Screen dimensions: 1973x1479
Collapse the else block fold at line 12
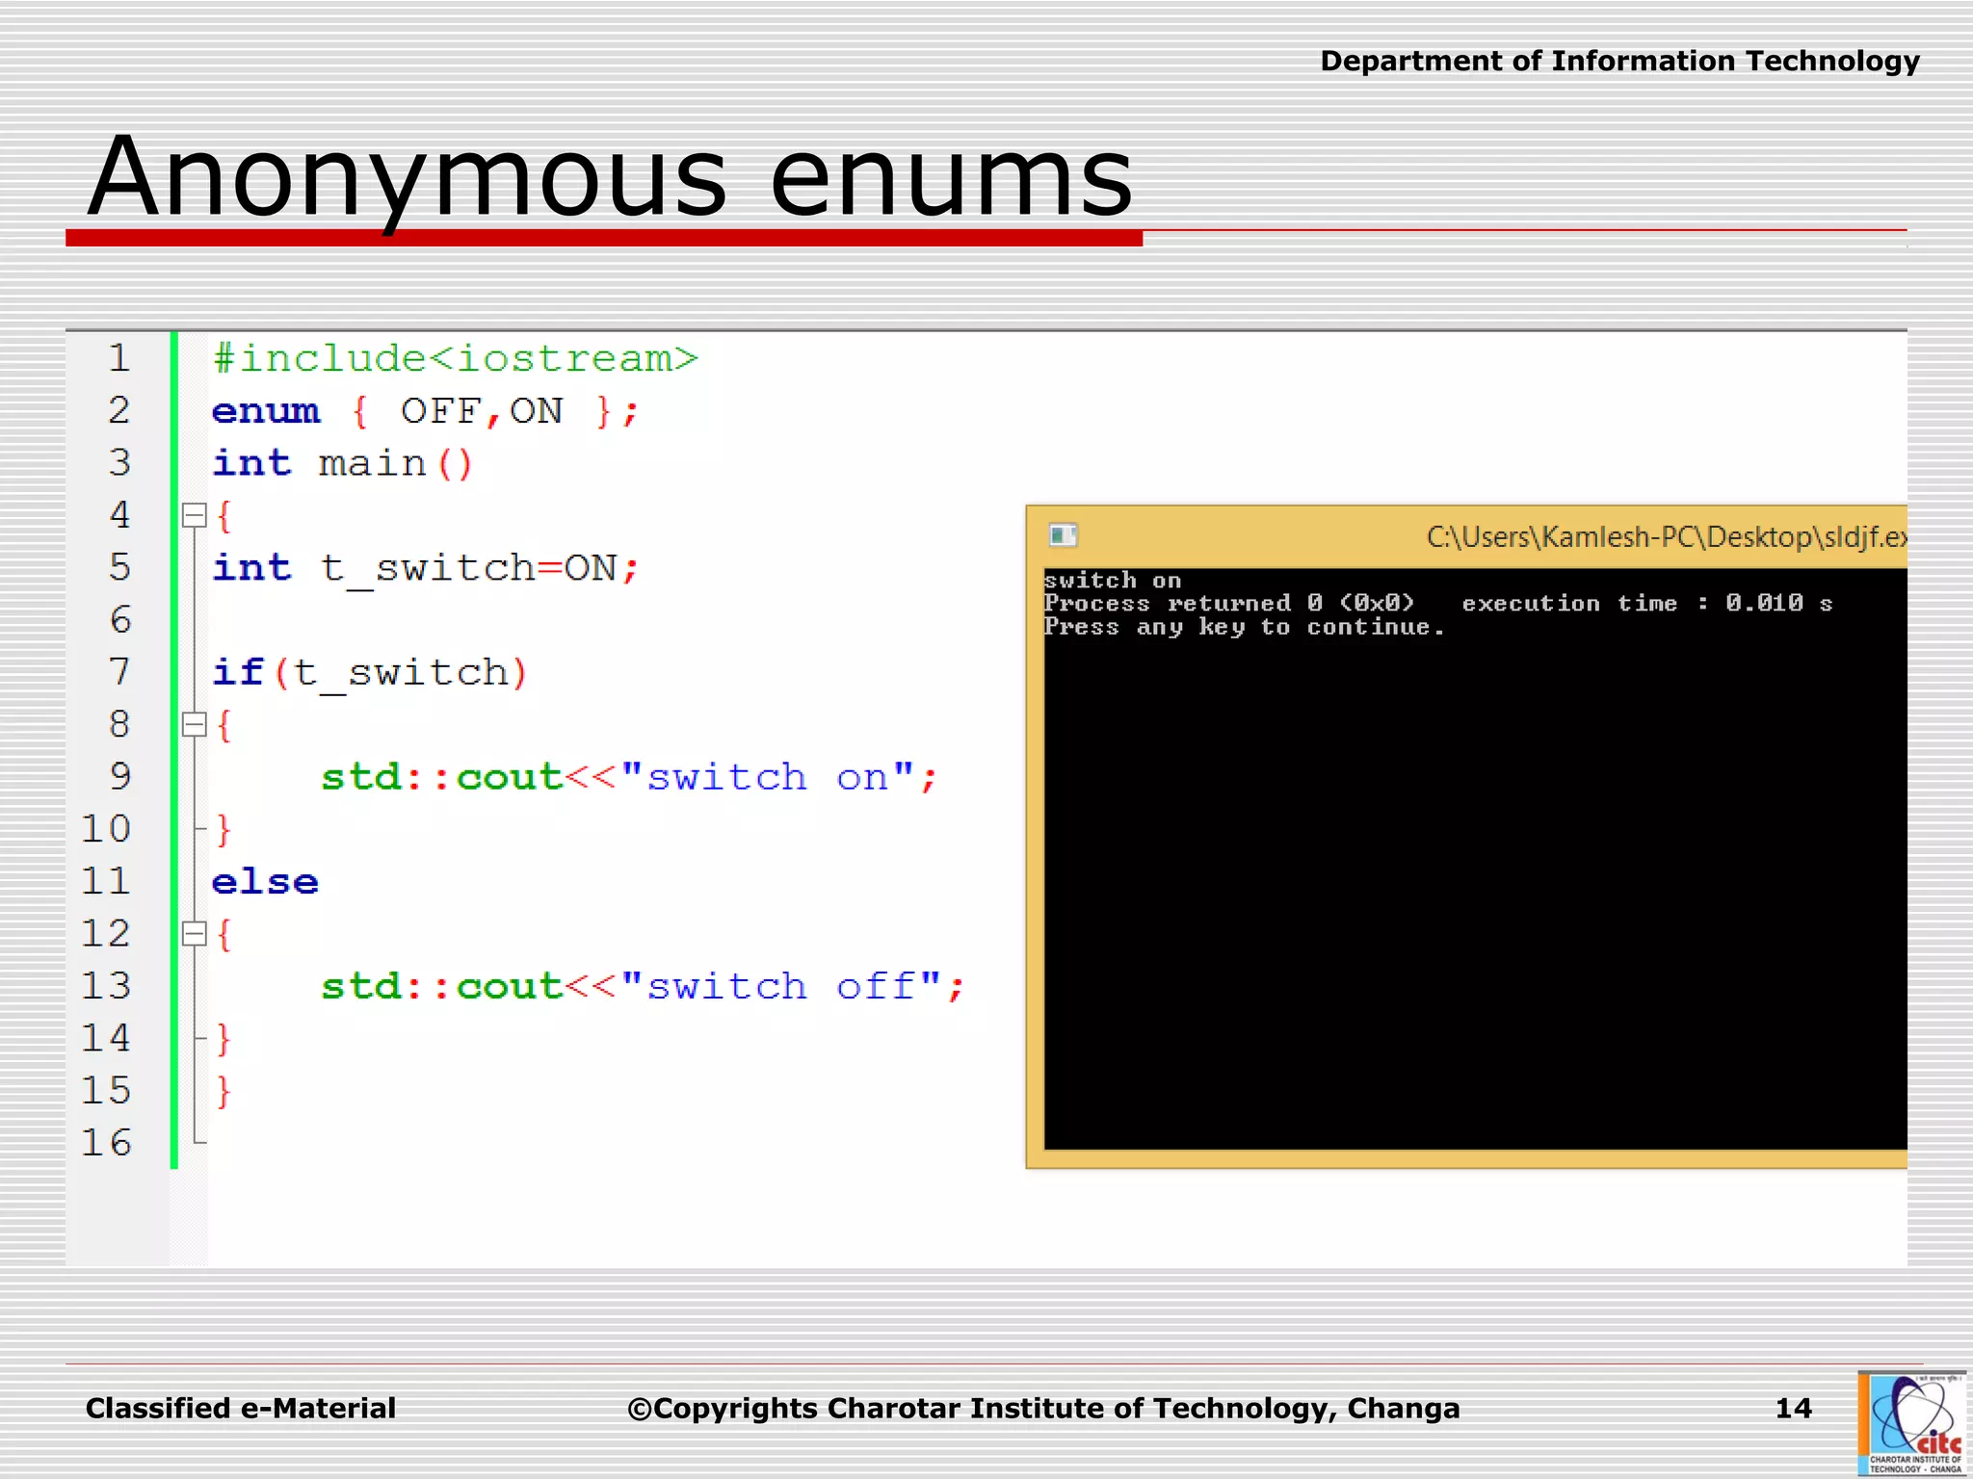pos(195,933)
